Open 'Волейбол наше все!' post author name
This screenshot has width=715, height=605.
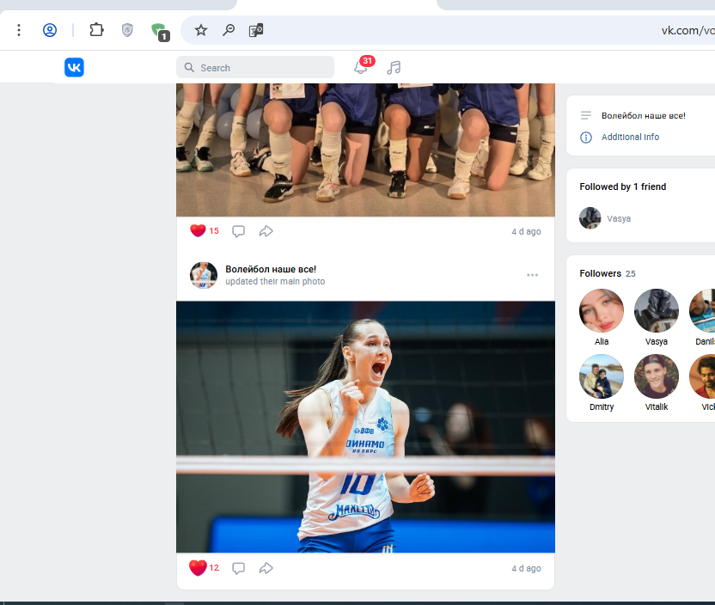pyautogui.click(x=271, y=269)
